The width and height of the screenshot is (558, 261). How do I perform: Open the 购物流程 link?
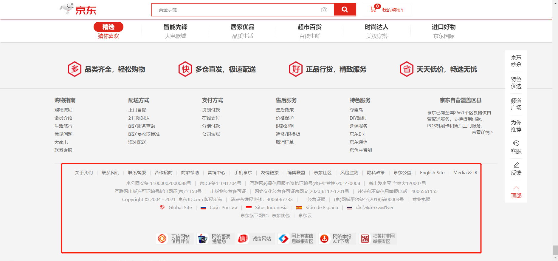[63, 110]
